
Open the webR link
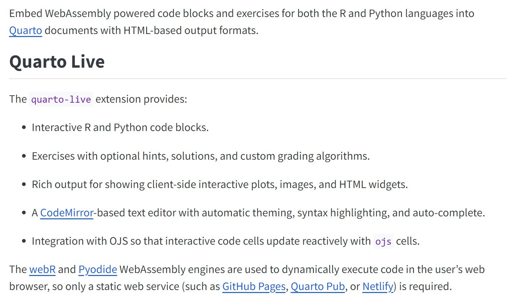coord(42,269)
